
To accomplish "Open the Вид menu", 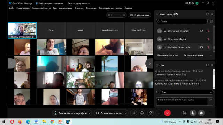I will tap(55, 8).
